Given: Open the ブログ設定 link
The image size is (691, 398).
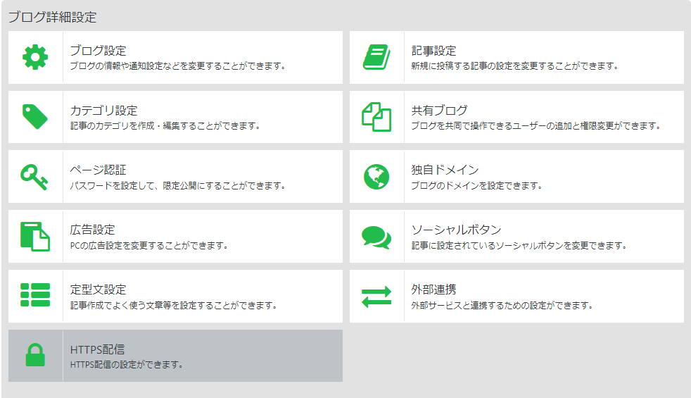Looking at the screenshot, I should 99,51.
